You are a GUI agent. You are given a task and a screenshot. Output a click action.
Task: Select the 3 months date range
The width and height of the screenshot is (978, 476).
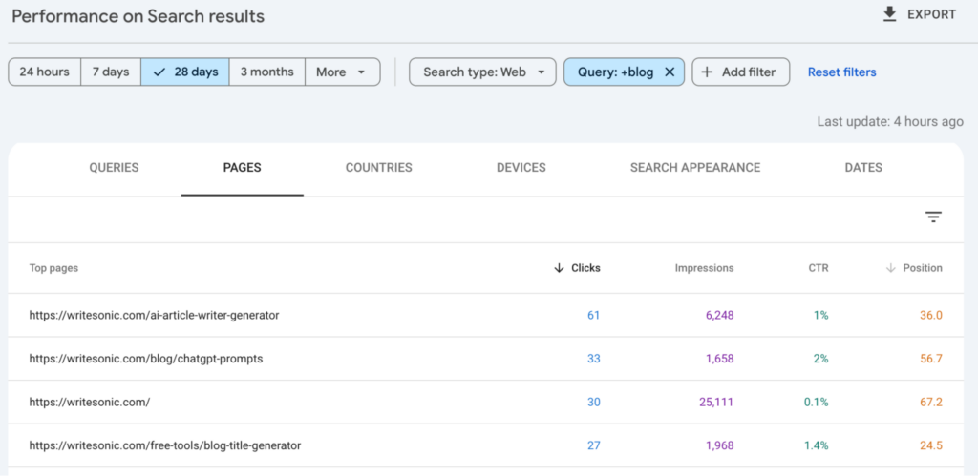coord(267,72)
